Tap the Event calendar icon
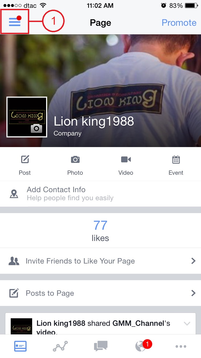This screenshot has width=201, height=358. pyautogui.click(x=176, y=159)
